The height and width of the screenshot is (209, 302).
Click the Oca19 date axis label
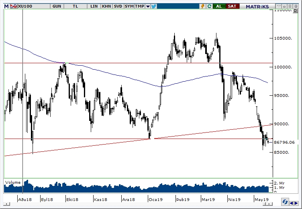click(x=156, y=199)
